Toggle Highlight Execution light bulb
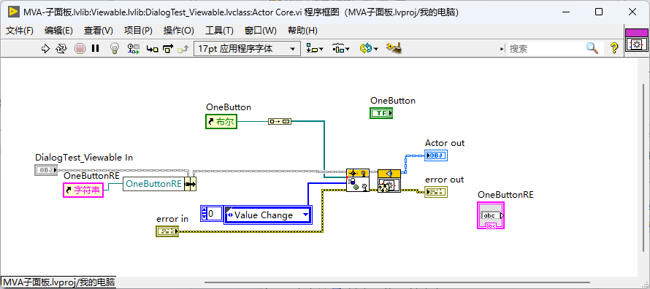Screen dimensions: 650x289 [115, 49]
